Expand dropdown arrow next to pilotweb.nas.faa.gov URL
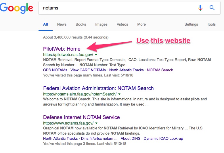 pyautogui.click(x=96, y=55)
